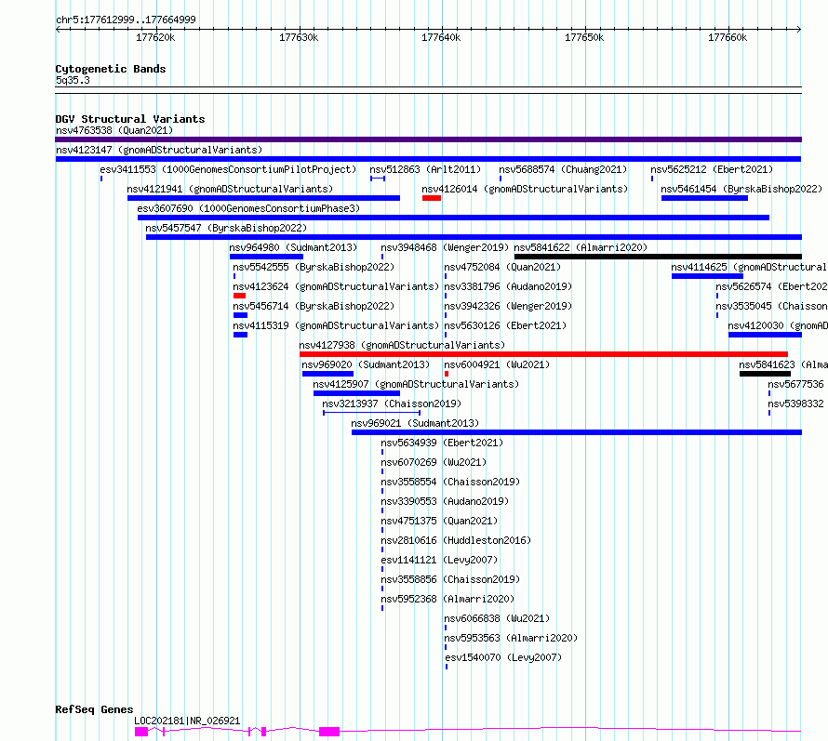Click the 177640k ruler position label

pos(441,37)
